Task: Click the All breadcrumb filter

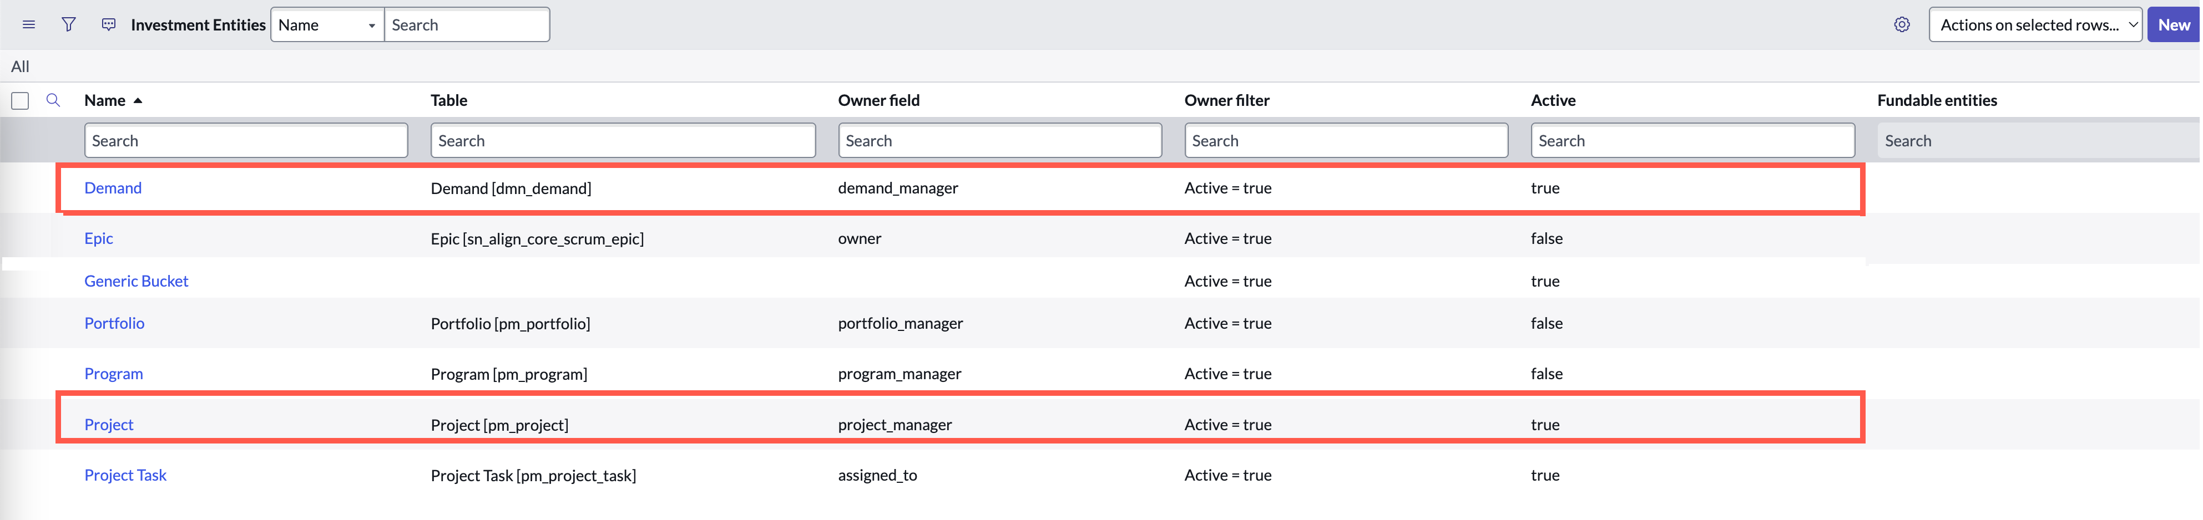Action: pyautogui.click(x=21, y=67)
